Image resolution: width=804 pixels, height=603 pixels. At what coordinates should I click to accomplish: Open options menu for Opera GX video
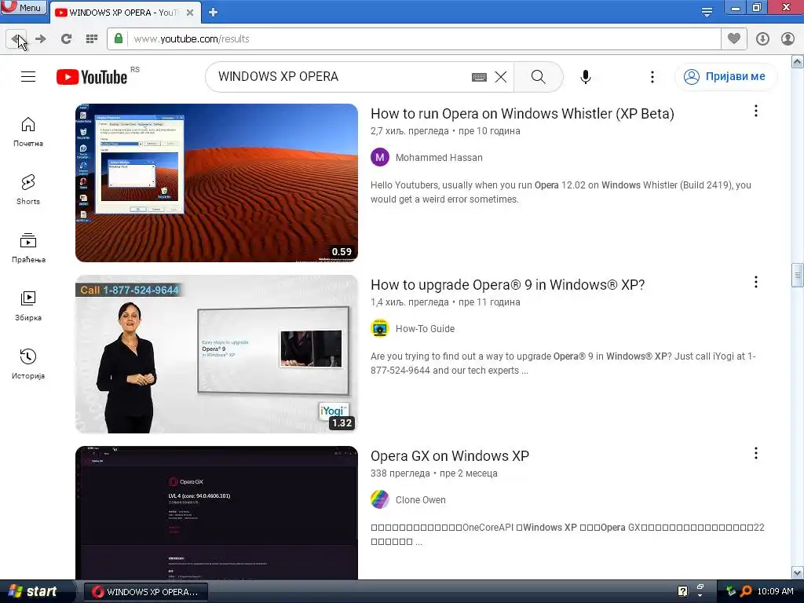(x=756, y=453)
